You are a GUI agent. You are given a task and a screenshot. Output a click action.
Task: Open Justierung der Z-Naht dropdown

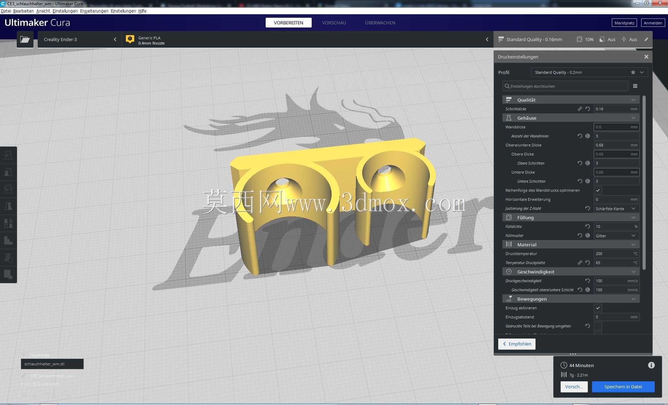pyautogui.click(x=616, y=208)
